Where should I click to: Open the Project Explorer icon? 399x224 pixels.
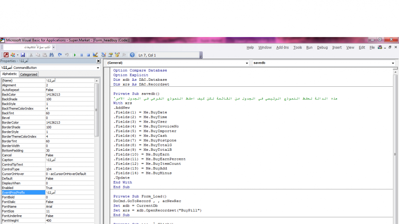point(104,55)
